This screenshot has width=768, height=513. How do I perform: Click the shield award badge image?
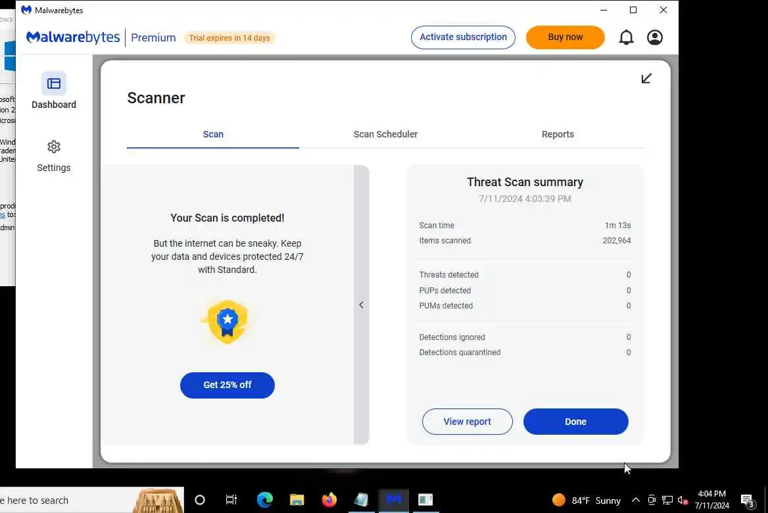[228, 322]
